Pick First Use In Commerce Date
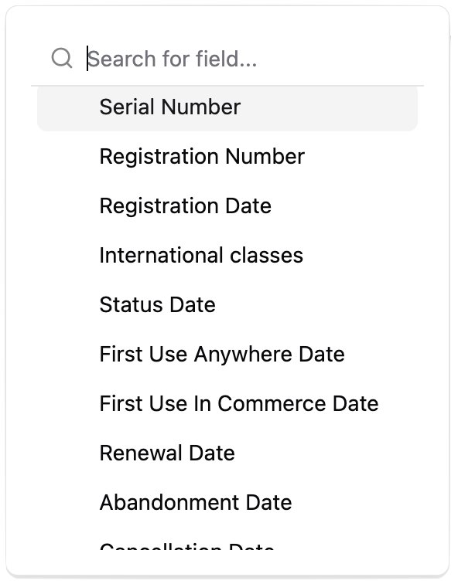 227,404
